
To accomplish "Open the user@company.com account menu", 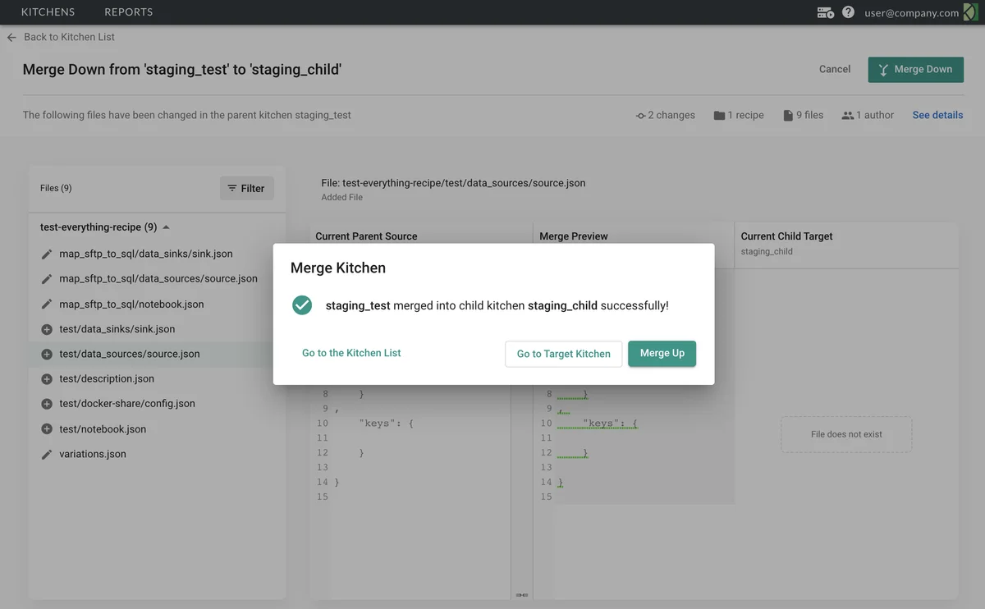I will point(911,12).
